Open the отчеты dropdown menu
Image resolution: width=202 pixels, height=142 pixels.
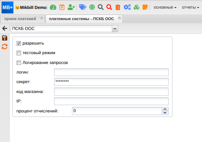191,7
